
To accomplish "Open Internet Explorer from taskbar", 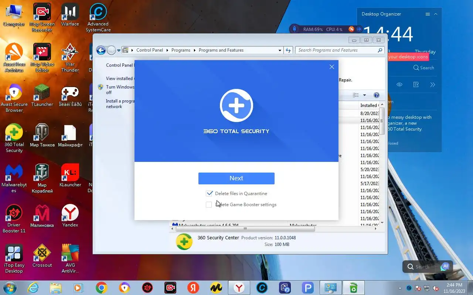I will [33, 287].
